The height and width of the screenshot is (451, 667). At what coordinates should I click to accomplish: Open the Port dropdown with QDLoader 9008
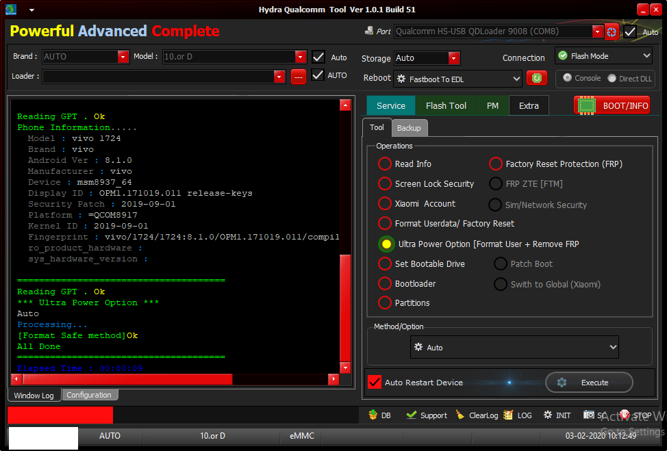tap(499, 31)
